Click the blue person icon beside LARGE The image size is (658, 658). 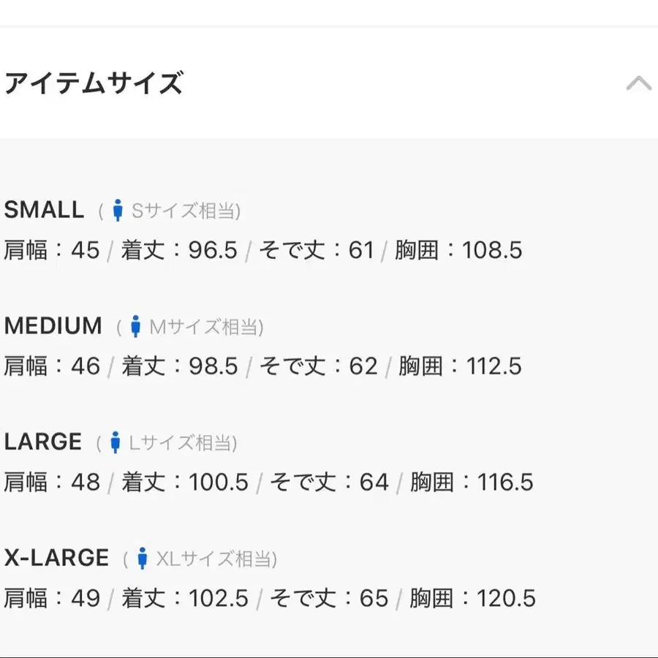(116, 442)
